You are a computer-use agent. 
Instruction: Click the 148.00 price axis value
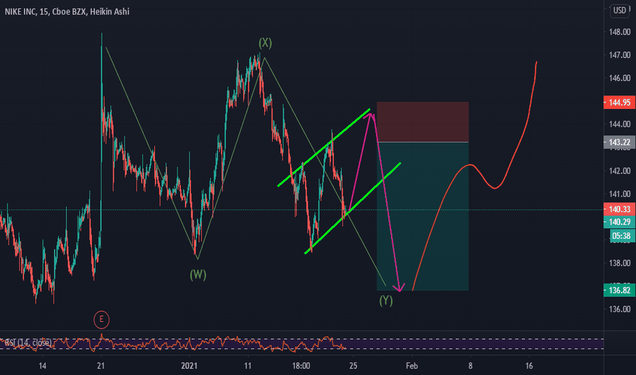(x=620, y=32)
